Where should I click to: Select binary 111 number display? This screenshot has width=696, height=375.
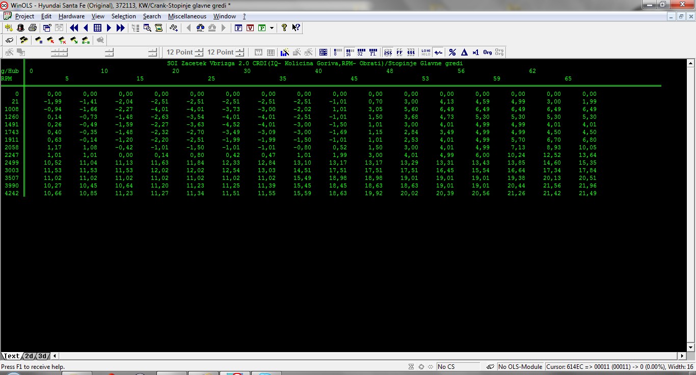click(x=411, y=52)
